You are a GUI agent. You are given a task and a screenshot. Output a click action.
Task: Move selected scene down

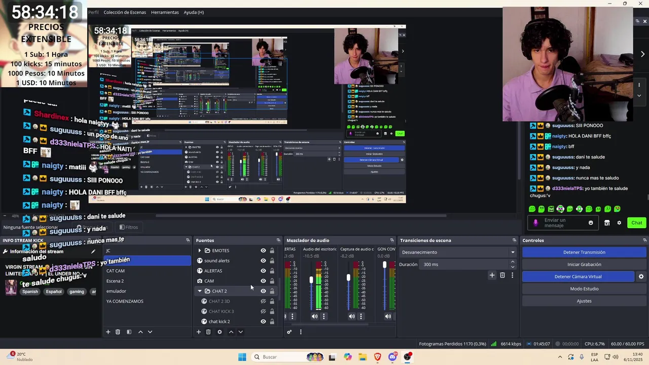tap(150, 332)
